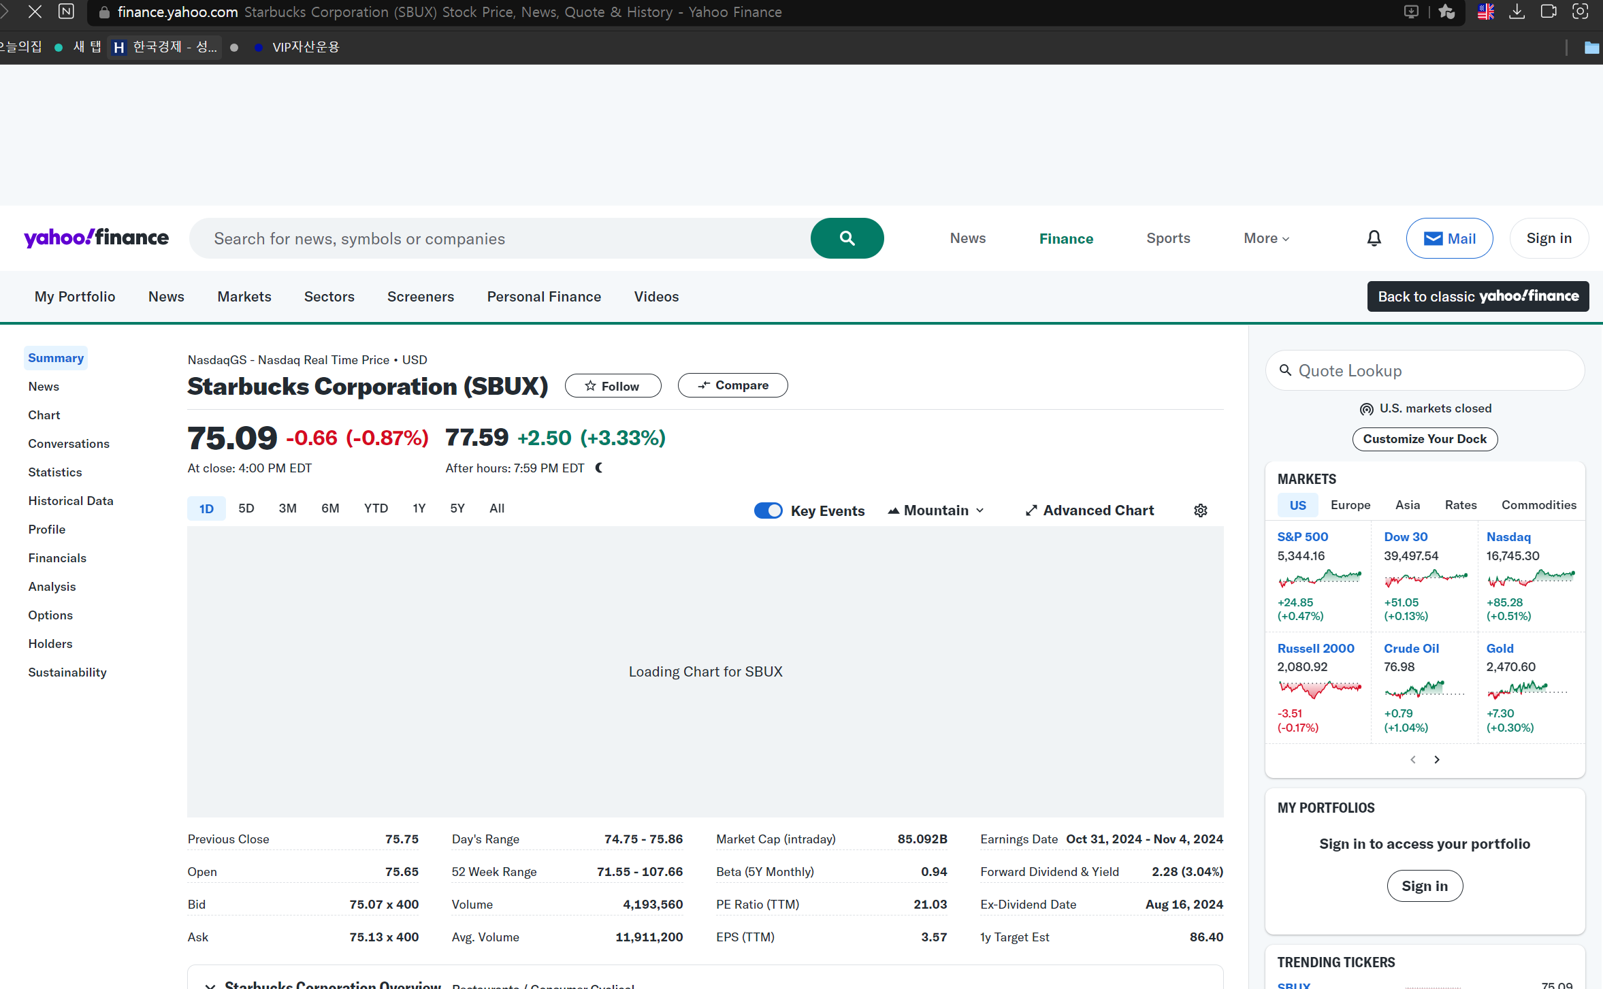Click the Notion extension icon in browser bar
The width and height of the screenshot is (1603, 989).
click(66, 12)
